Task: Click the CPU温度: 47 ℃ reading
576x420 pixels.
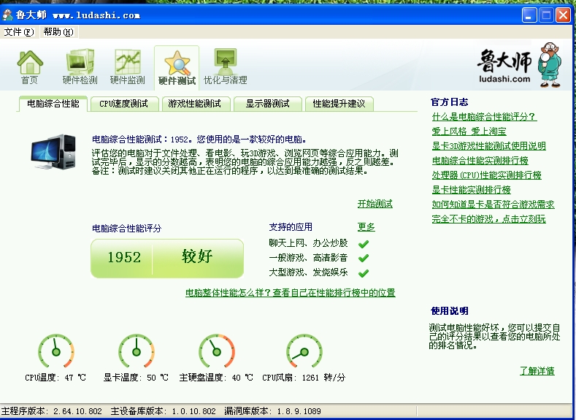Action: pyautogui.click(x=55, y=378)
